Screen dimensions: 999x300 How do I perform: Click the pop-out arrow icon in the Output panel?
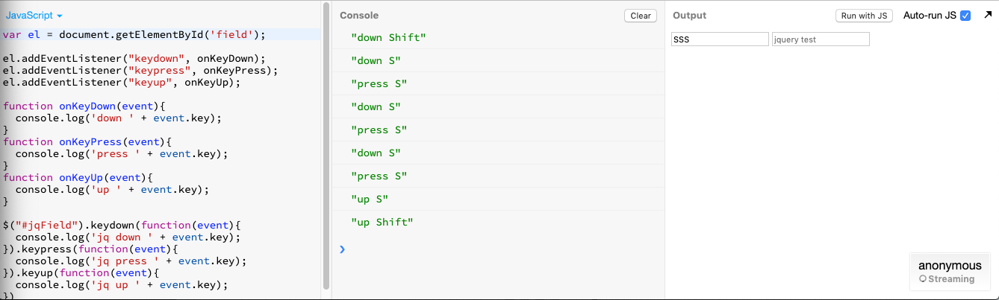988,15
